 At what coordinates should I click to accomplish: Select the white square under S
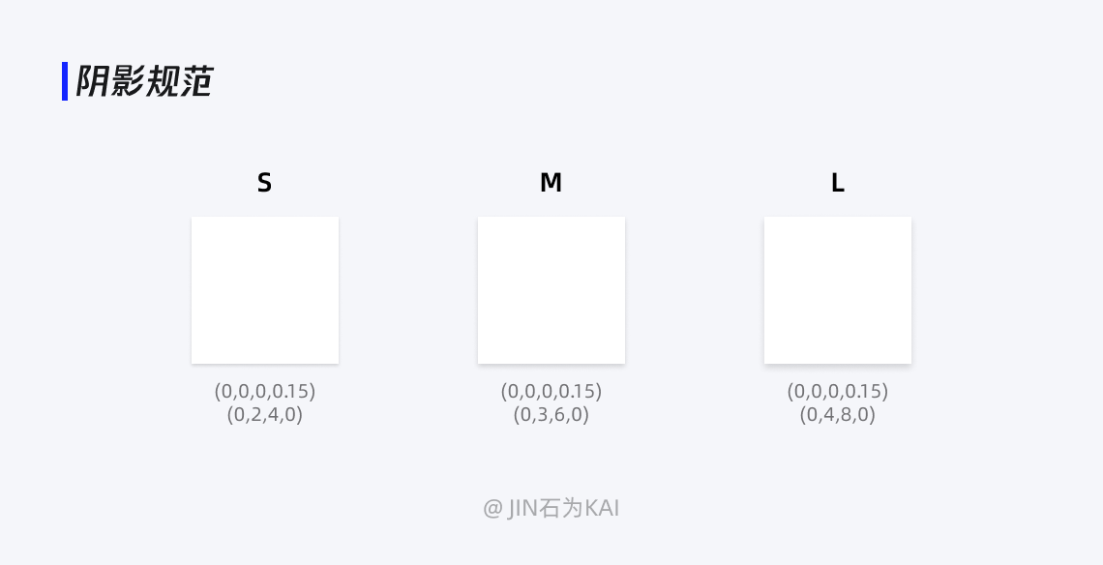click(264, 290)
